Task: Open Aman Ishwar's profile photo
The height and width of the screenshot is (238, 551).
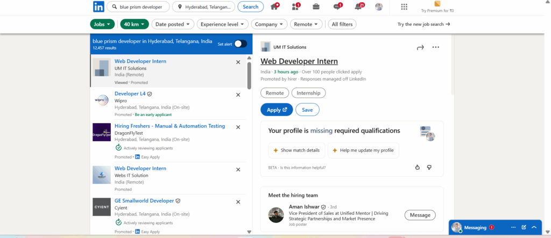Action: pyautogui.click(x=276, y=215)
